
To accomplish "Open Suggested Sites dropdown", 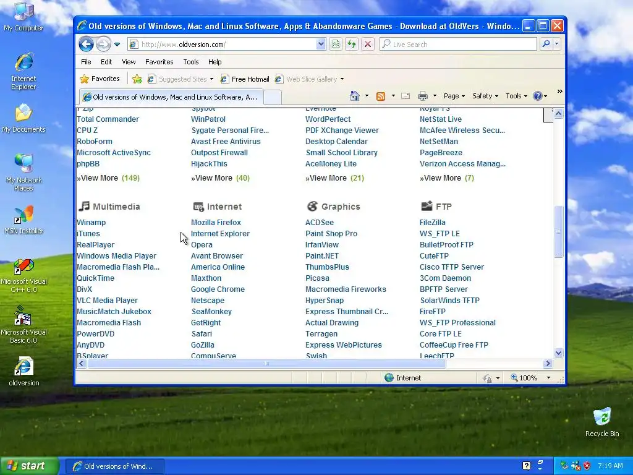I will tap(181, 79).
